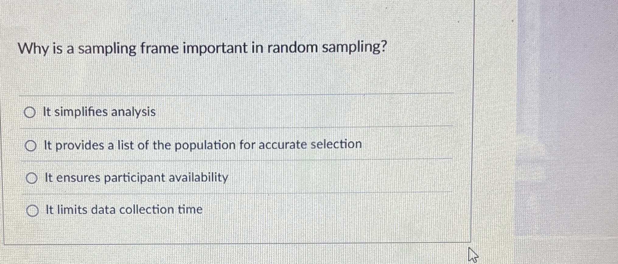Select "It provides a list of the population" option
The image size is (618, 264).
(x=31, y=146)
